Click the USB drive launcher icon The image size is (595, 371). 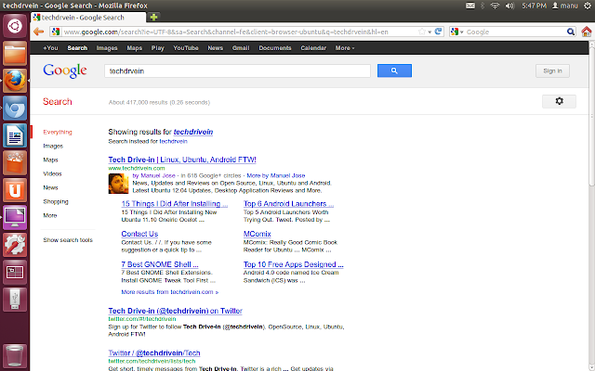pyautogui.click(x=15, y=299)
